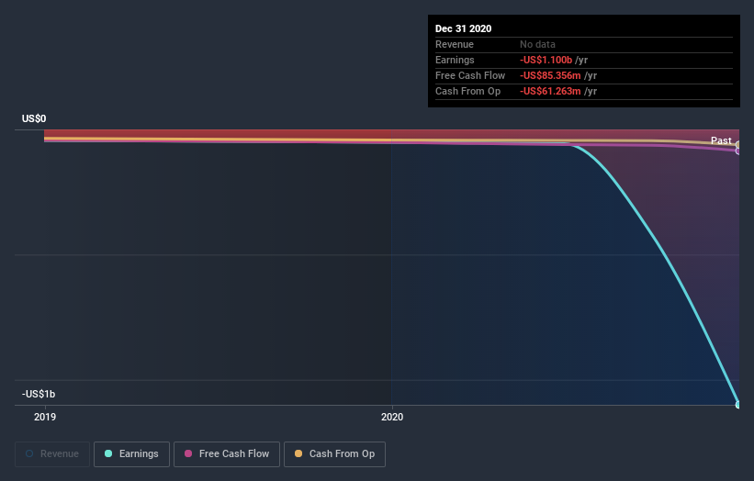Toggle the Revenue series in the legend
Viewport: 754px width, 481px height.
52,454
